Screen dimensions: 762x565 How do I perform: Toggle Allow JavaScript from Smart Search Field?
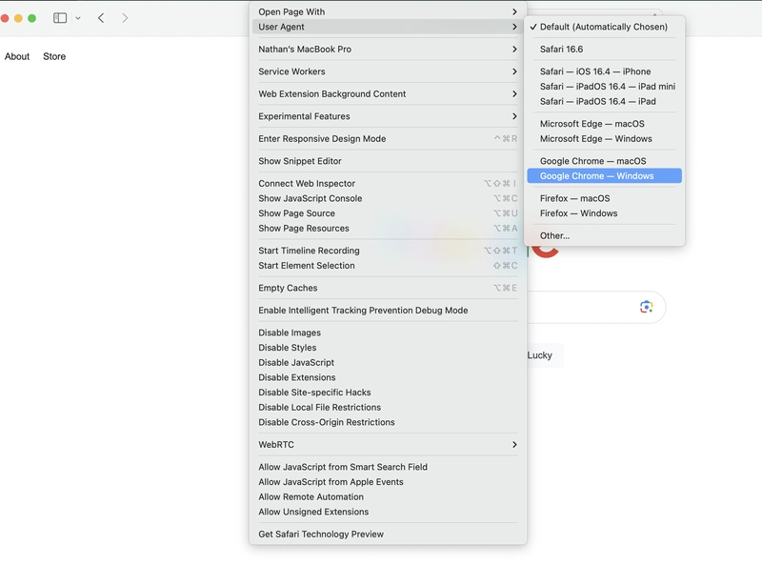pos(388,467)
